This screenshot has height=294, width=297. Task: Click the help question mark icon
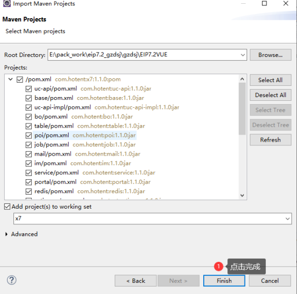tap(12, 280)
